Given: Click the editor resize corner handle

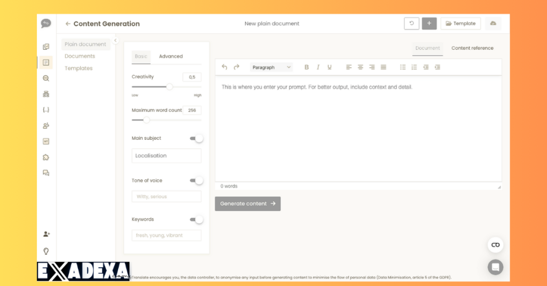Looking at the screenshot, I should [499, 187].
